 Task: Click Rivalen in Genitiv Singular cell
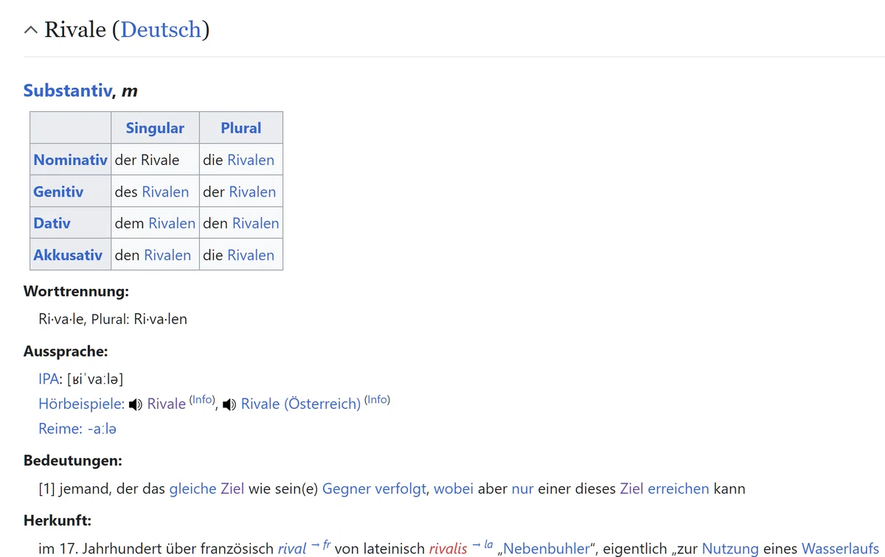[x=165, y=192]
